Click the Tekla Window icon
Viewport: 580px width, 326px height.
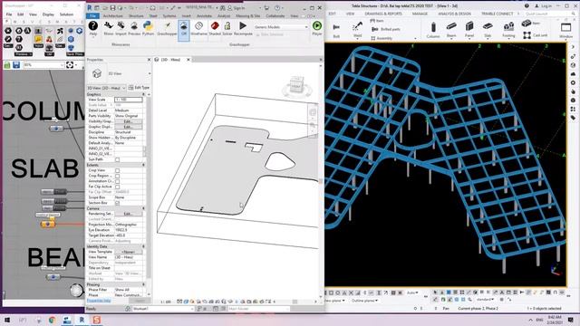coord(565,30)
